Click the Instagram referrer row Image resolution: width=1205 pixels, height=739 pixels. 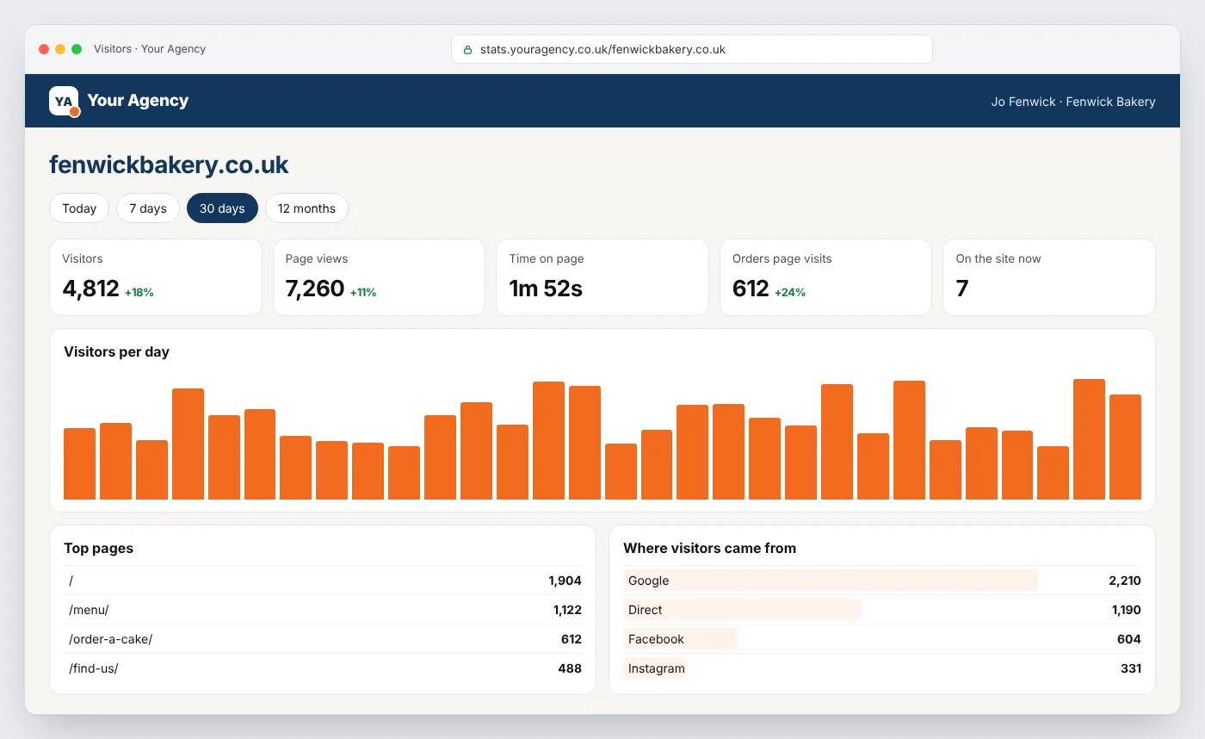[882, 668]
